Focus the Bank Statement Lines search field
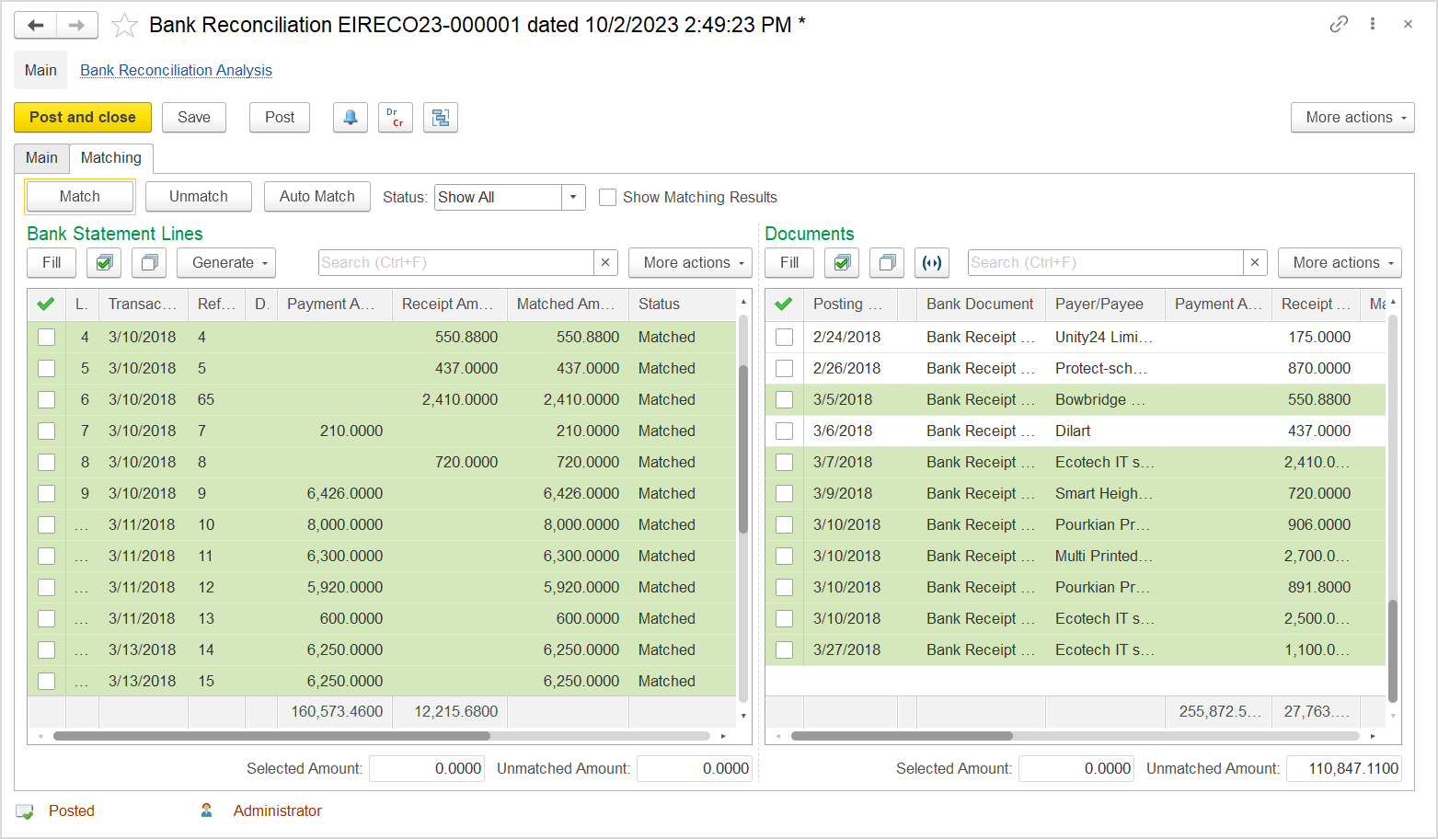 point(456,263)
